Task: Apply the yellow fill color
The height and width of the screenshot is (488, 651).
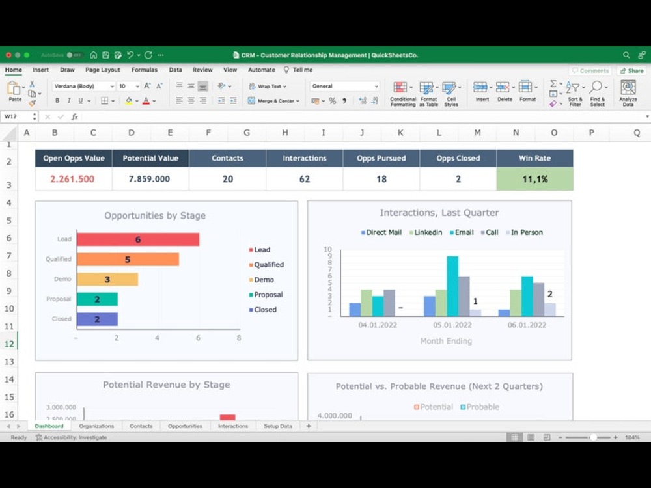Action: 129,101
